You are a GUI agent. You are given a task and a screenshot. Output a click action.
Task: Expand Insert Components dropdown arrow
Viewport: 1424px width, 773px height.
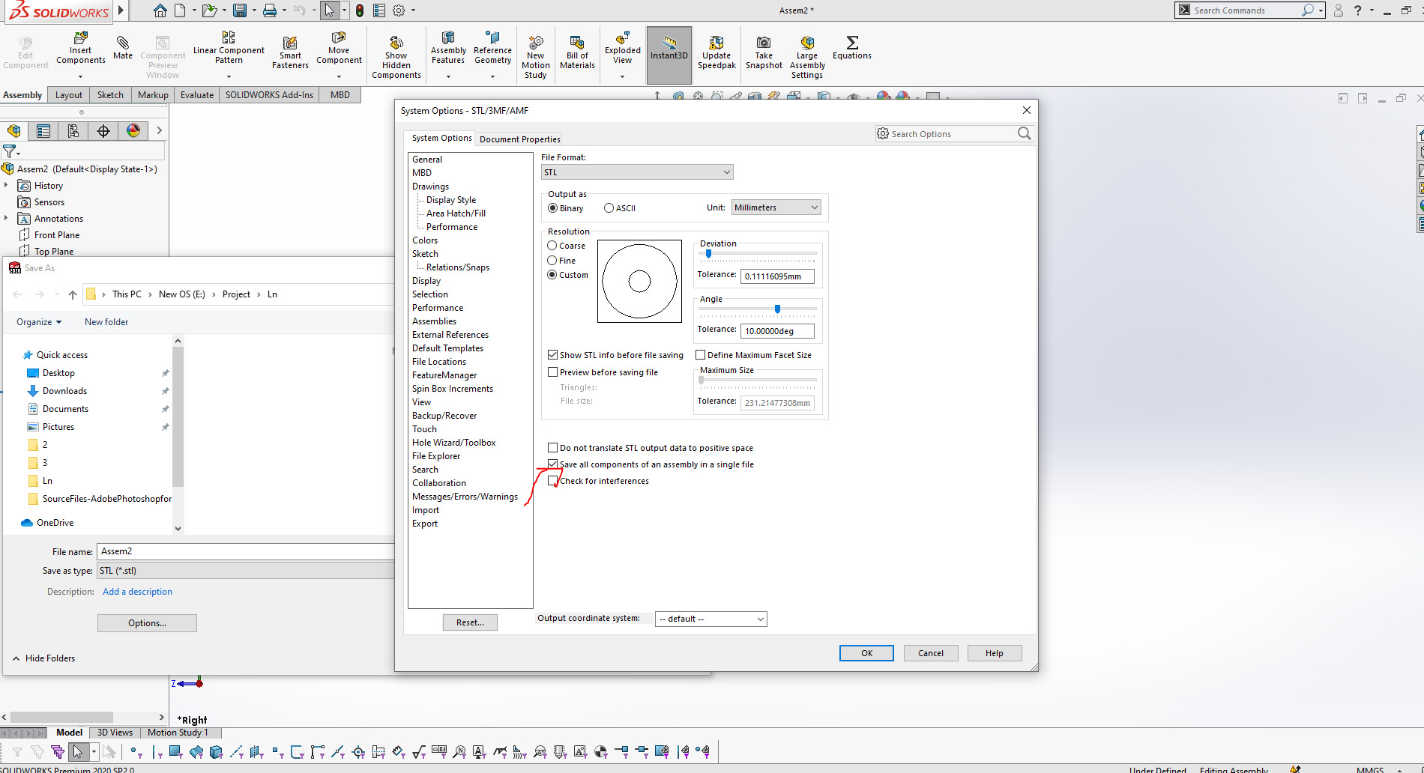point(81,76)
